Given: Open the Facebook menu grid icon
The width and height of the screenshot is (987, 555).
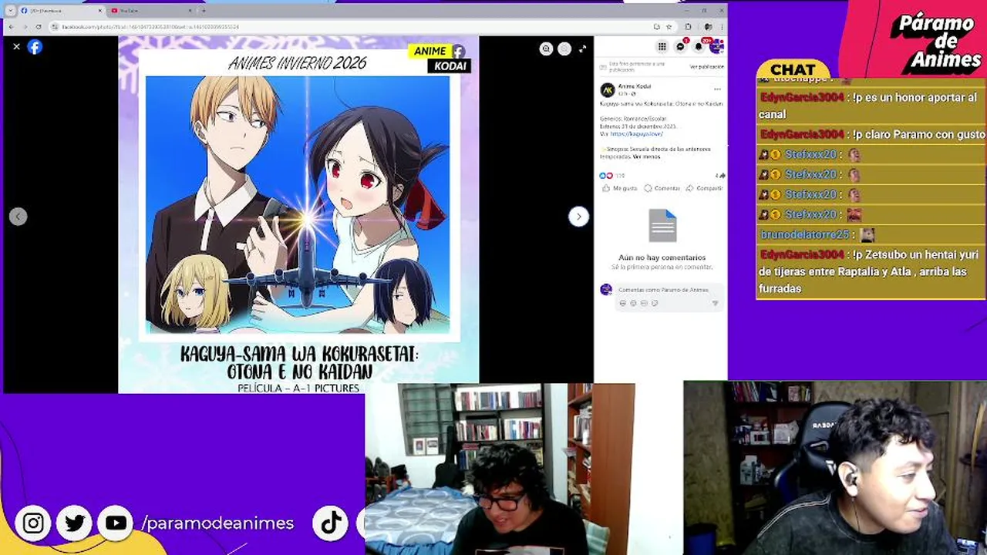Looking at the screenshot, I should 662,46.
